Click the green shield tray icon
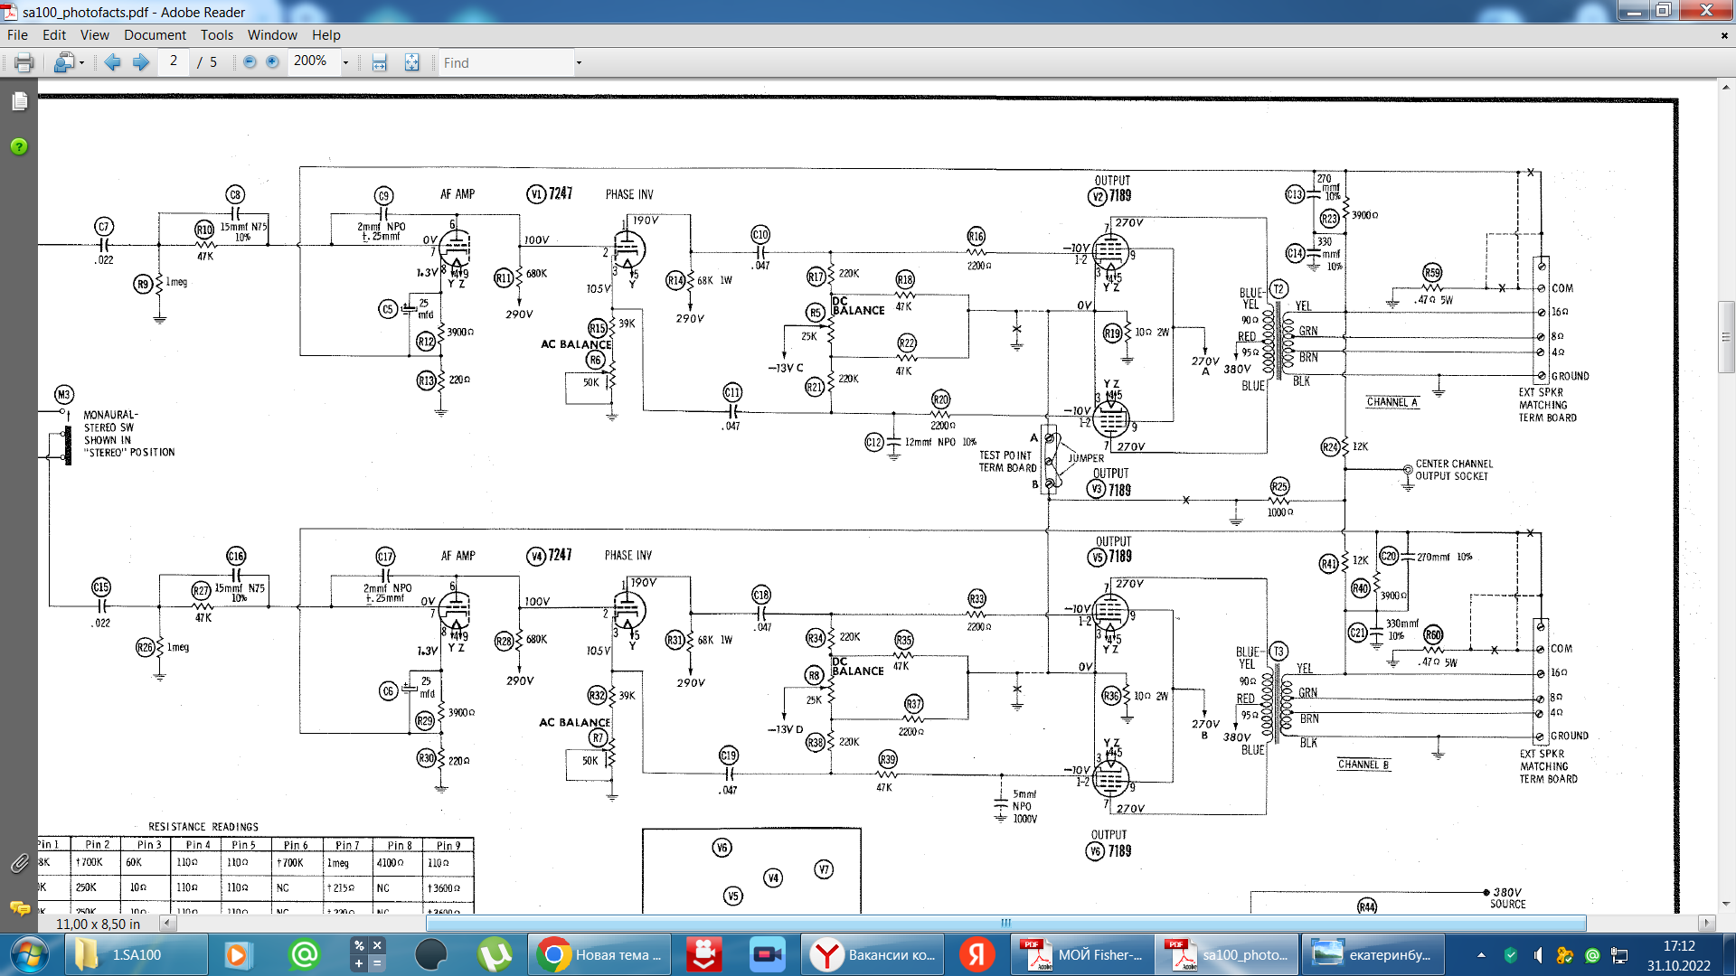Screen dimensions: 1736x976 (x=1510, y=954)
